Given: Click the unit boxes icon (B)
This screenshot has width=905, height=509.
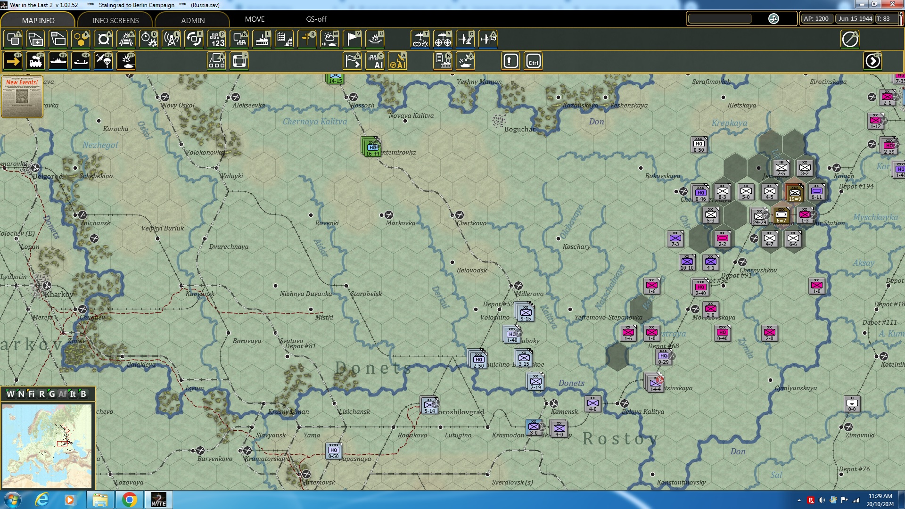Looking at the screenshot, I should point(216,61).
